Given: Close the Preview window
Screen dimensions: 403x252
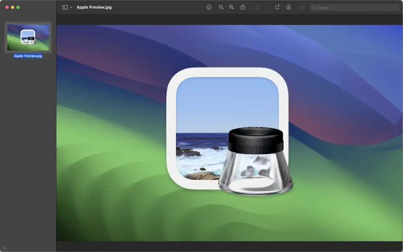Looking at the screenshot, I should [7, 7].
